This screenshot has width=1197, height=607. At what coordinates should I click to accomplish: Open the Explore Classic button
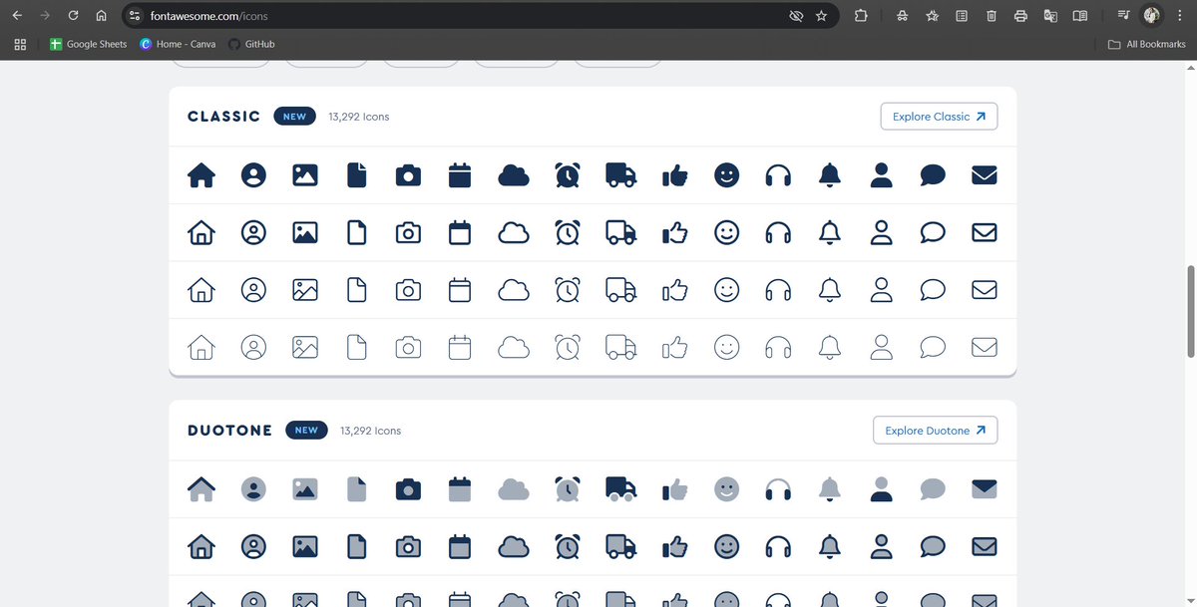[x=939, y=117]
